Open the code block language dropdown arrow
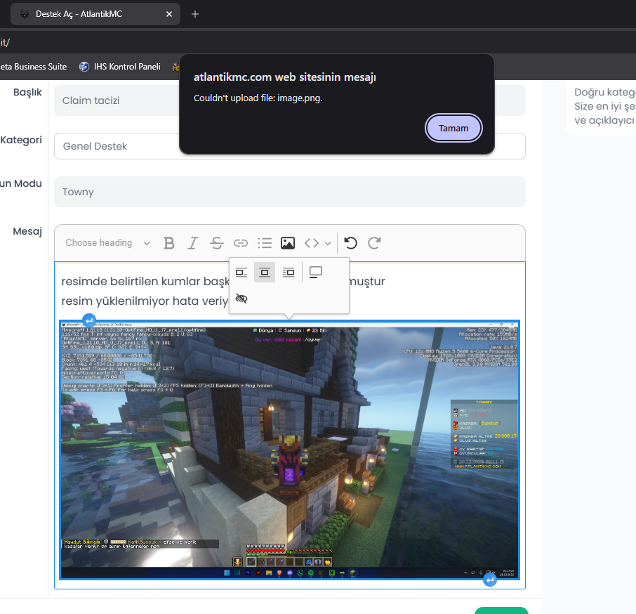 (328, 244)
